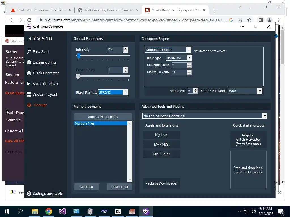The width and height of the screenshot is (290, 217).
Task: Open the notifications center icon
Action: pyautogui.click(x=281, y=211)
